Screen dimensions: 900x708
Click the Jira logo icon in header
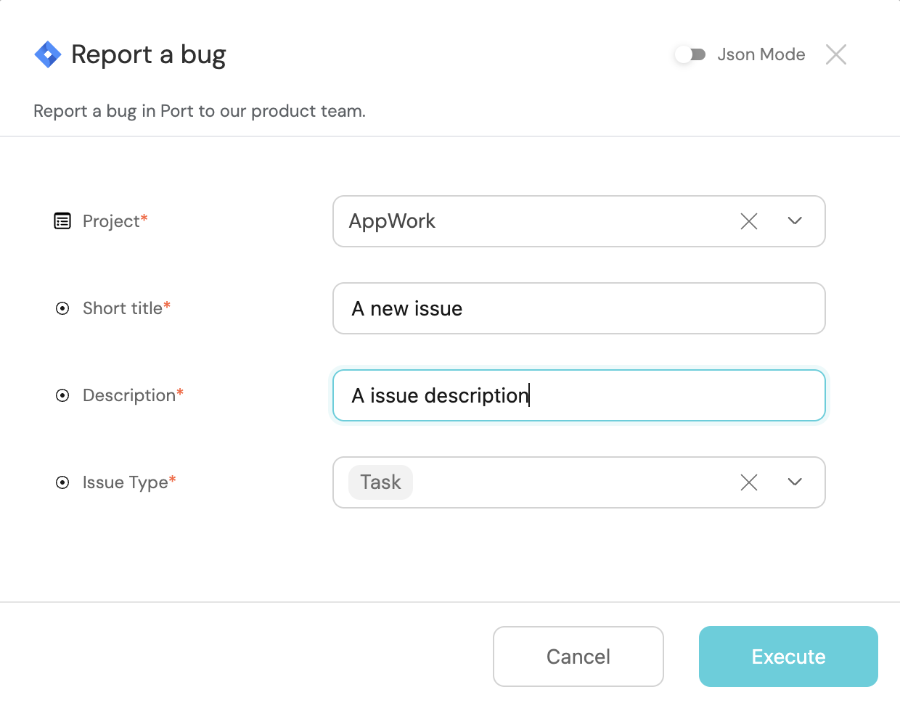pyautogui.click(x=48, y=54)
